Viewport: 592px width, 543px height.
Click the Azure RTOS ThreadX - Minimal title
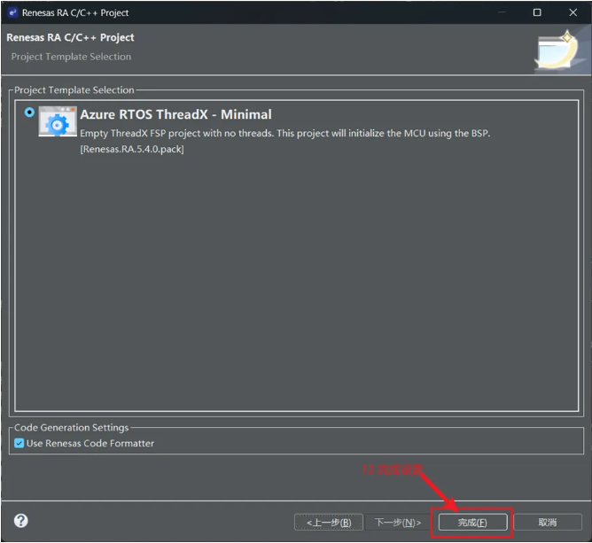[175, 114]
